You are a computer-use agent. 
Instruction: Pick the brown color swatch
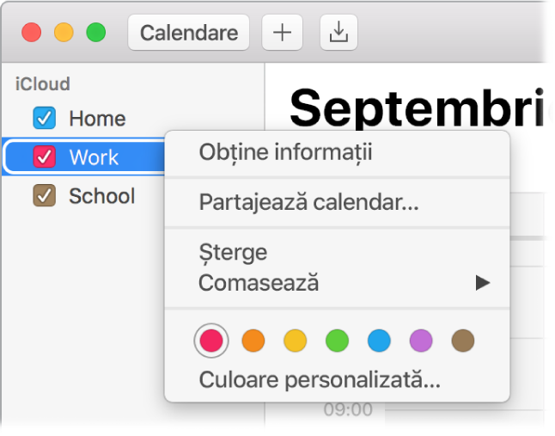click(463, 341)
